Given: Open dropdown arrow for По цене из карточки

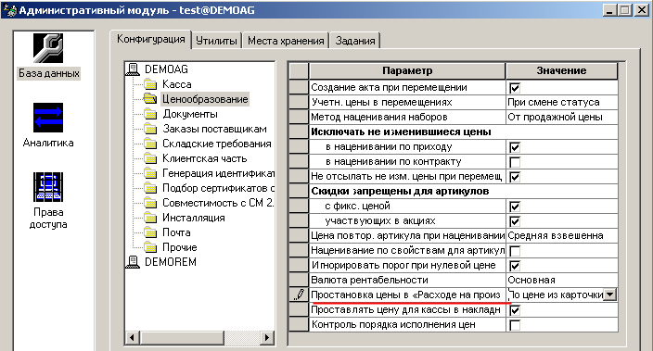Looking at the screenshot, I should tap(610, 295).
